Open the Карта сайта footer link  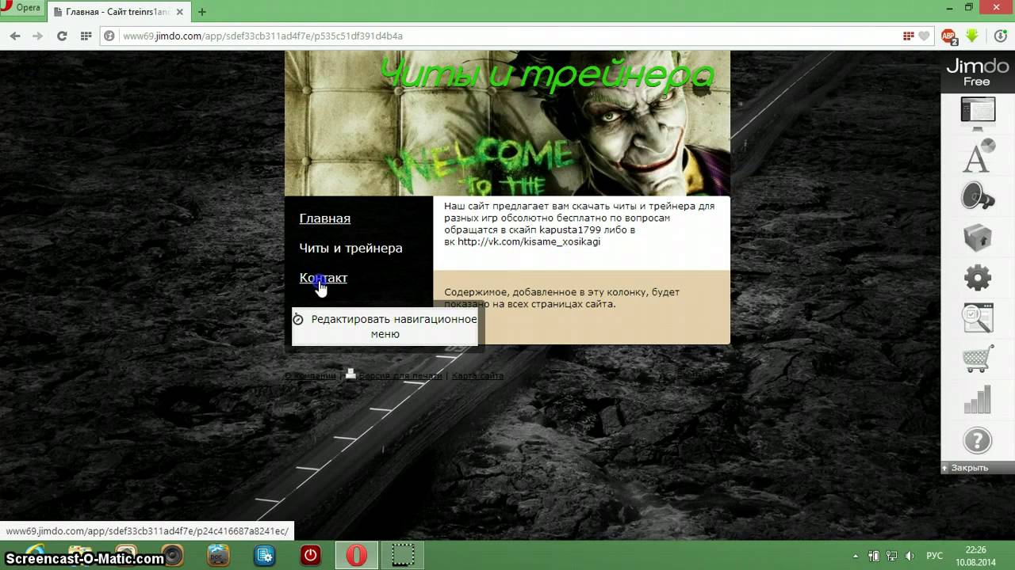(477, 376)
